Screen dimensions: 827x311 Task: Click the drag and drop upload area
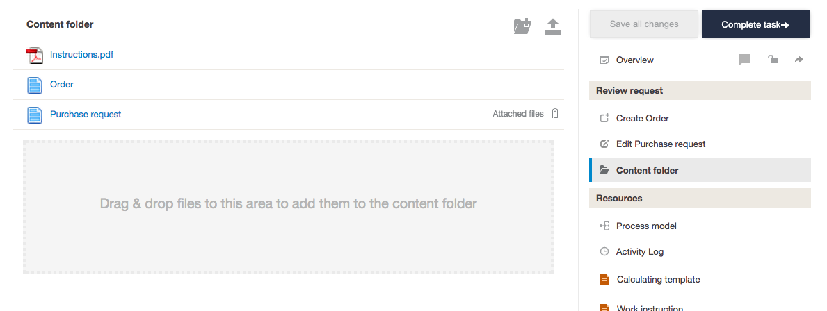(288, 207)
